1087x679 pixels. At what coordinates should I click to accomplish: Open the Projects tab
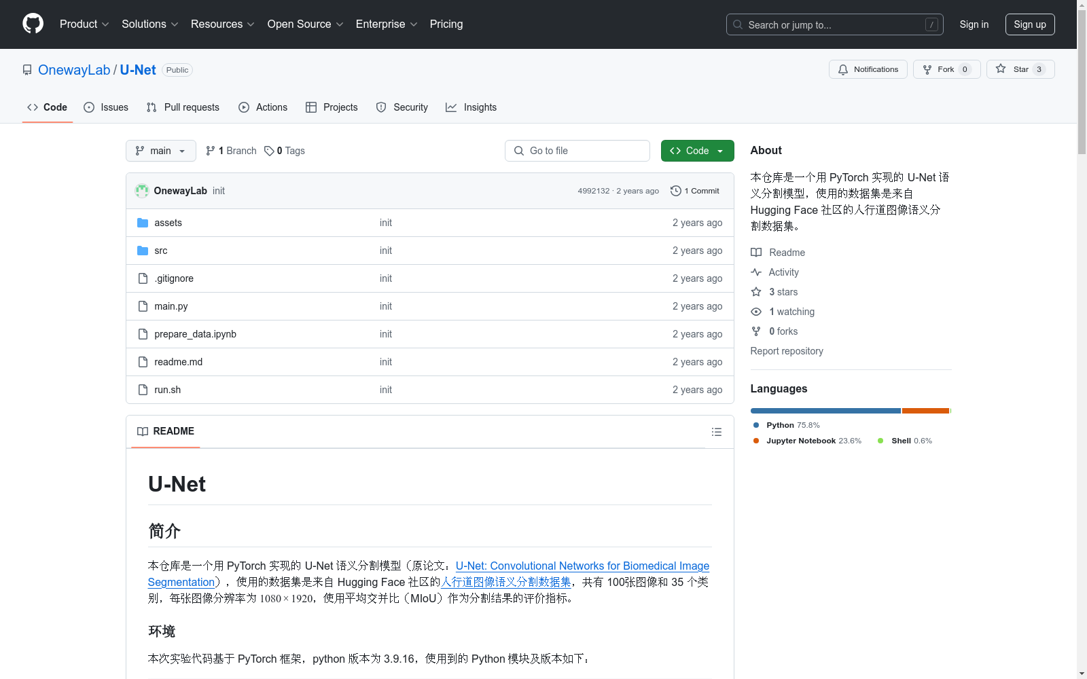click(x=332, y=107)
